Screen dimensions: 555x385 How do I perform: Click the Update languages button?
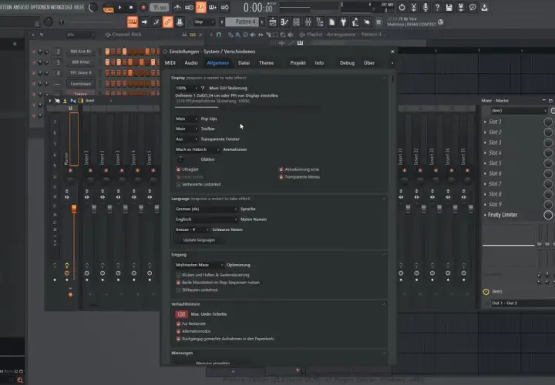pos(199,240)
